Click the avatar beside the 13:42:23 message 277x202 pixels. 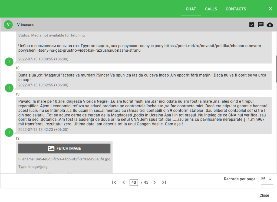9,132
